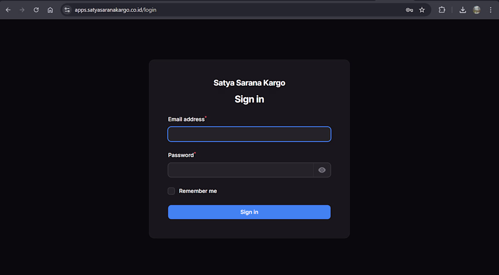
Task: Open the browser extensions menu
Action: (442, 10)
